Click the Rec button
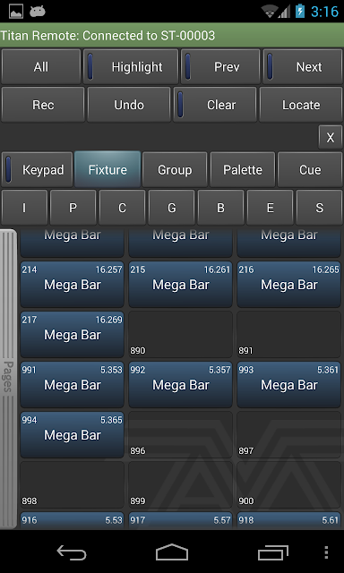 point(43,105)
